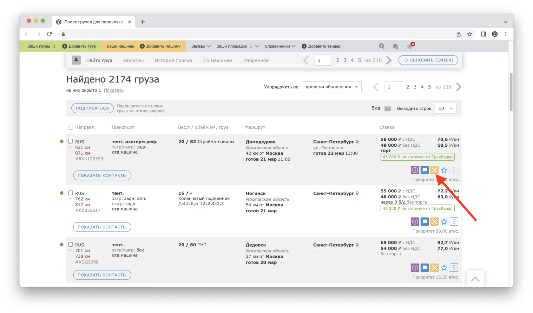The image size is (533, 313).
Task: Click the scroll-to-top arrow button
Action: (x=475, y=279)
